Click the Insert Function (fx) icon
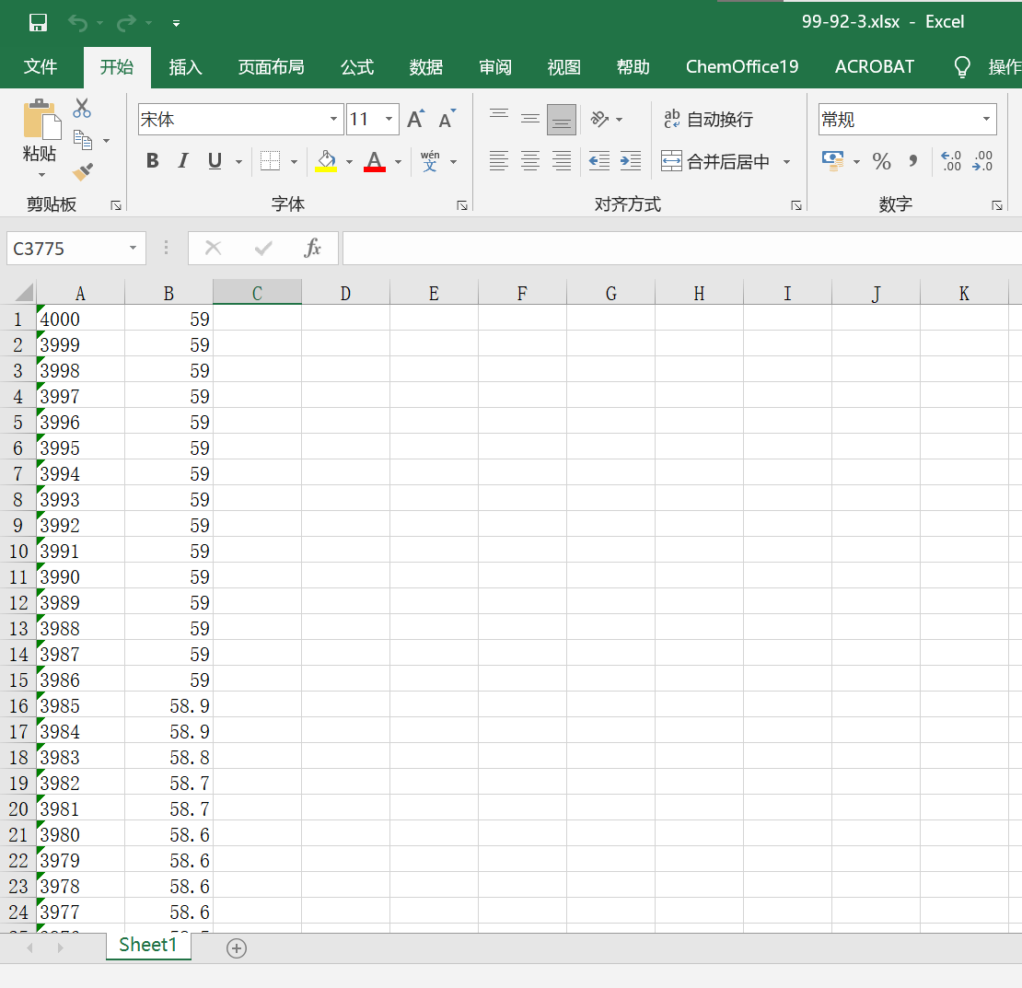Image resolution: width=1022 pixels, height=988 pixels. [x=312, y=248]
